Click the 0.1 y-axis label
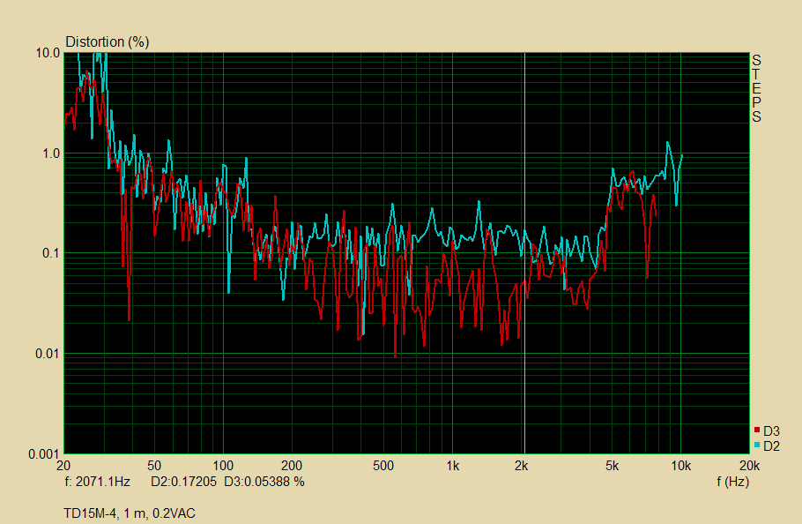Viewport: 802px width, 524px height. 50,254
